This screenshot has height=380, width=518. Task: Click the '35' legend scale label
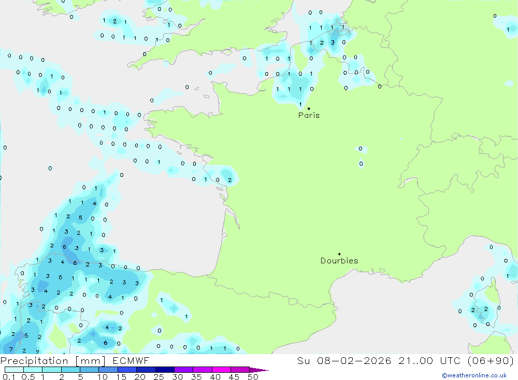click(x=196, y=377)
